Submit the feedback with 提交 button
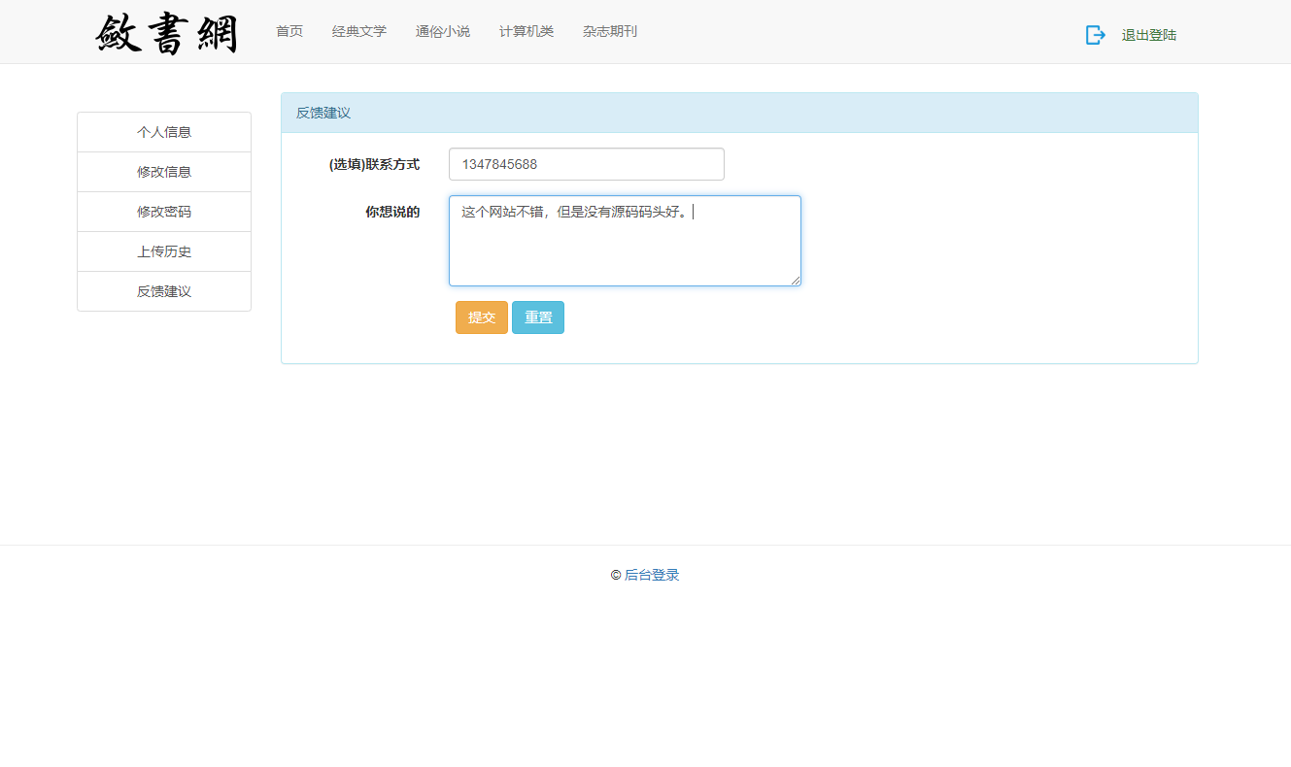 (481, 317)
